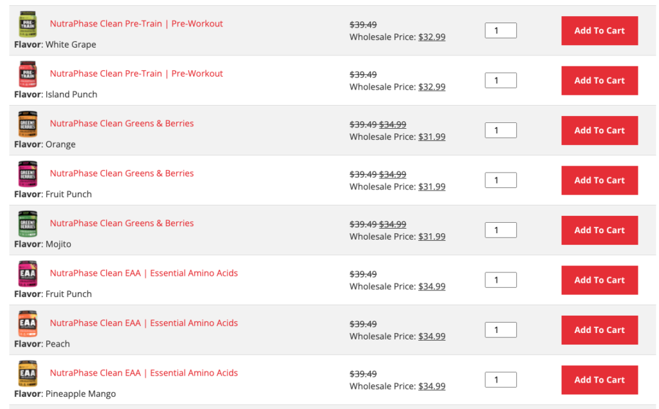
Task: Click the White Grape Pre-Train product thumbnail
Action: pos(28,24)
